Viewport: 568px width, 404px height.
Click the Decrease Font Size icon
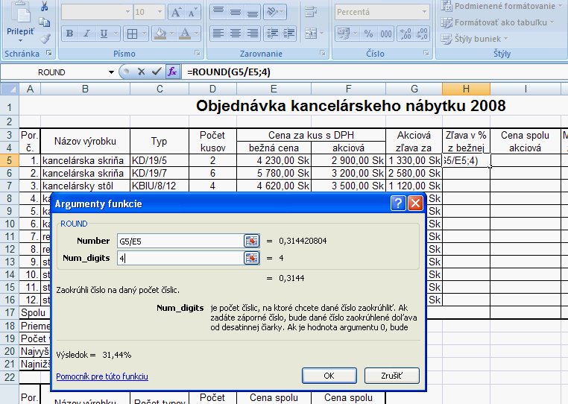(192, 13)
